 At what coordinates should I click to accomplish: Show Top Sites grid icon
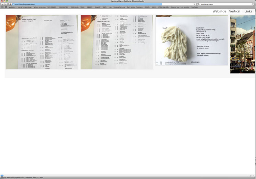coord(6,7)
